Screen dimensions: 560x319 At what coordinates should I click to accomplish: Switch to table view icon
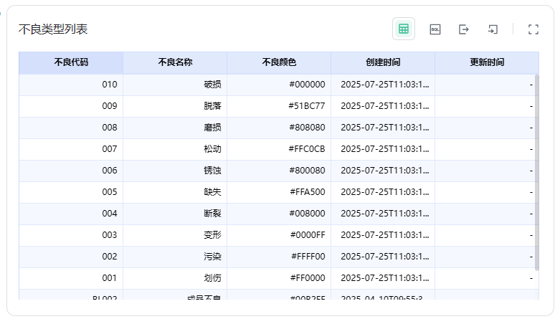coord(404,29)
